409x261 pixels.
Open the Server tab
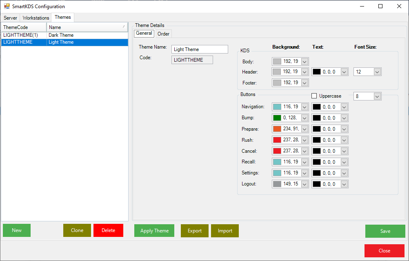(x=11, y=18)
